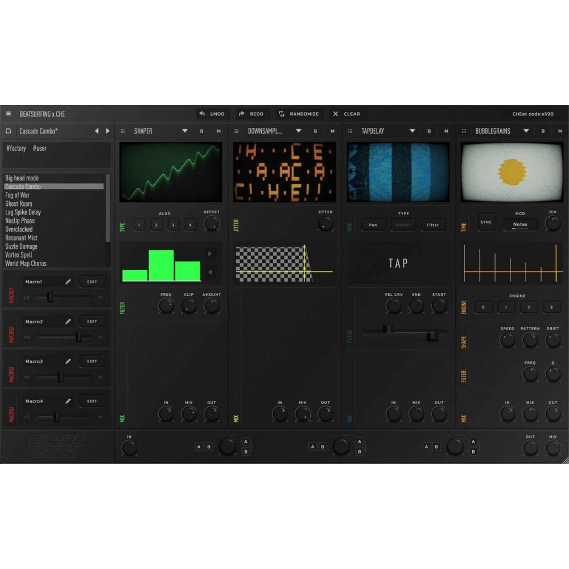Click the new preset document icon

click(9, 131)
